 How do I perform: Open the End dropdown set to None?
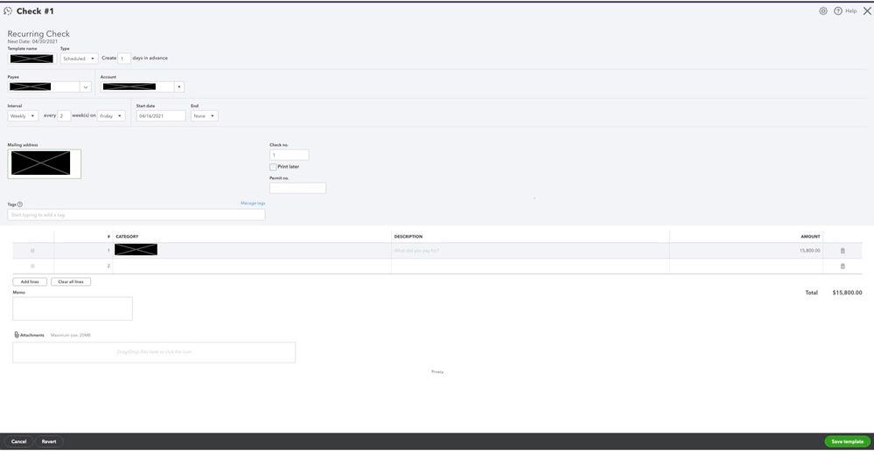pos(205,116)
